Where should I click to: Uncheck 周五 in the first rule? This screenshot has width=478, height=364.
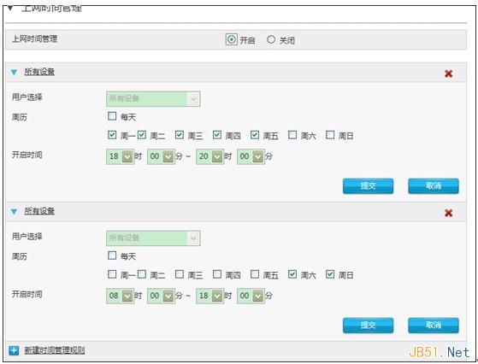pyautogui.click(x=255, y=135)
